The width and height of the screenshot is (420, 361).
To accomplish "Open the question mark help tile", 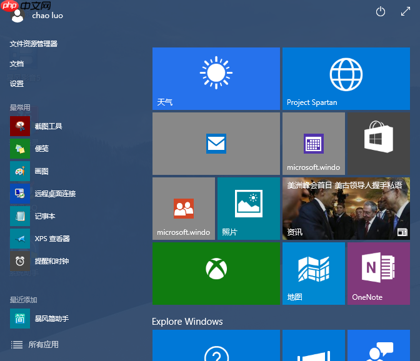I will point(216,345).
